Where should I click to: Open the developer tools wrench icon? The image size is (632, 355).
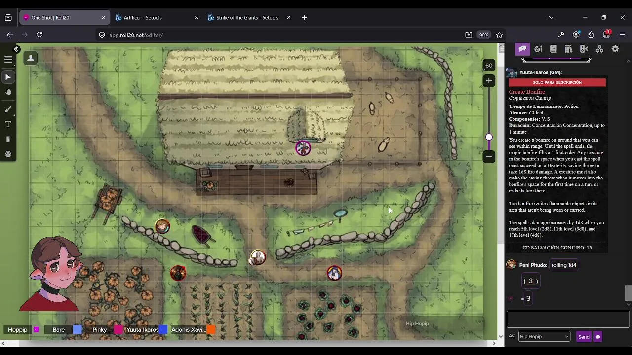point(561,35)
